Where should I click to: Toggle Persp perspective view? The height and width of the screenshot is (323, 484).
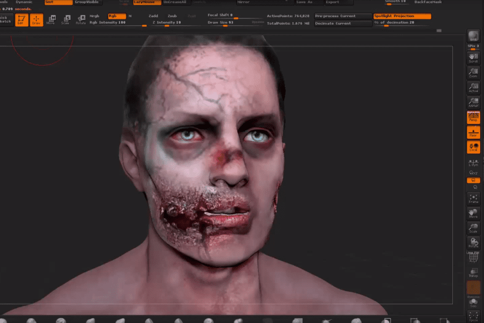(x=473, y=117)
